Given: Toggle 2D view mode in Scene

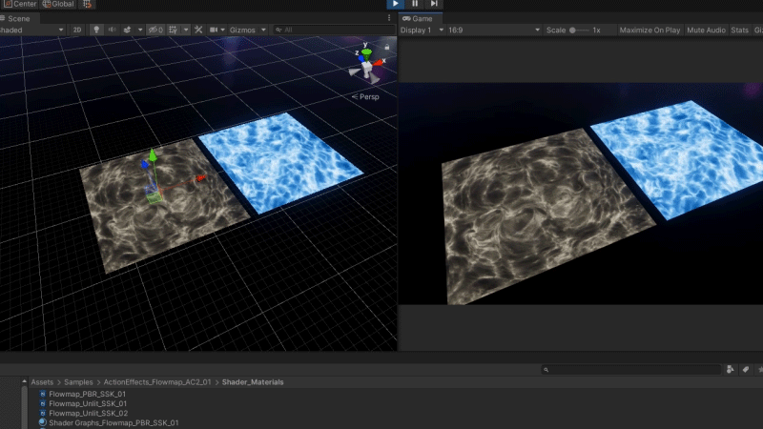Looking at the screenshot, I should point(76,30).
